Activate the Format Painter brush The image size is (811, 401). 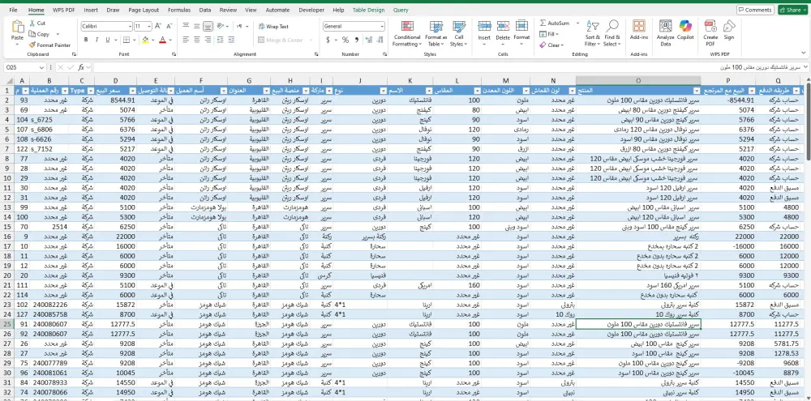[x=49, y=45]
